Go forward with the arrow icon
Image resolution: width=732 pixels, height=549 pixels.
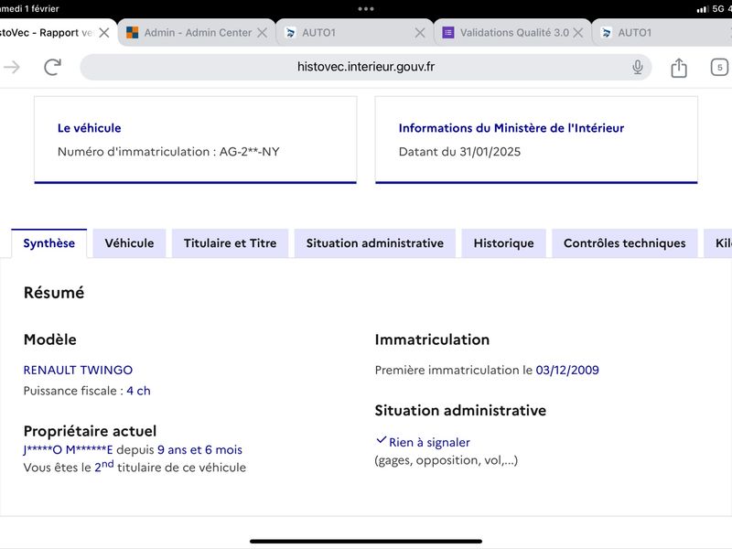(12, 67)
